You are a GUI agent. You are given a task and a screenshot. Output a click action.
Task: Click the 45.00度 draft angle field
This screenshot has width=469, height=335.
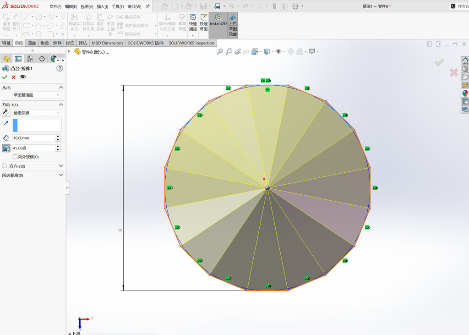click(x=34, y=148)
